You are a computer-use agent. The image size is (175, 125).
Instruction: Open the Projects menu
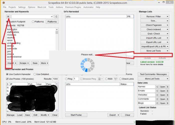(x=12, y=7)
